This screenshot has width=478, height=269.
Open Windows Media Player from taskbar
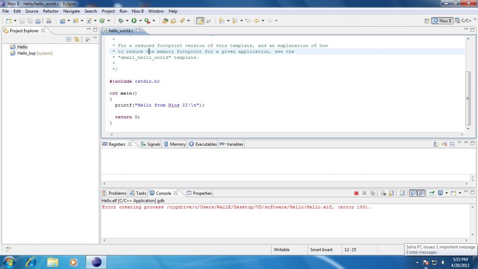[73, 262]
